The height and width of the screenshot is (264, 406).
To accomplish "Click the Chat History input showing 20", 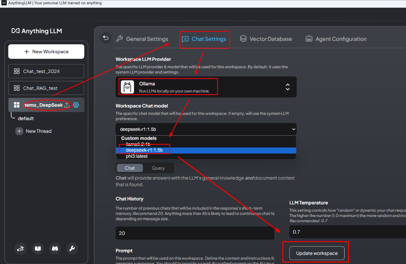I will point(195,233).
